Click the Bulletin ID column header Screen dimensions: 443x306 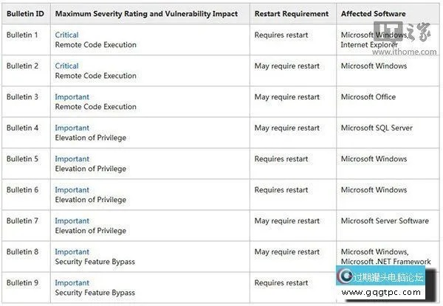(24, 13)
